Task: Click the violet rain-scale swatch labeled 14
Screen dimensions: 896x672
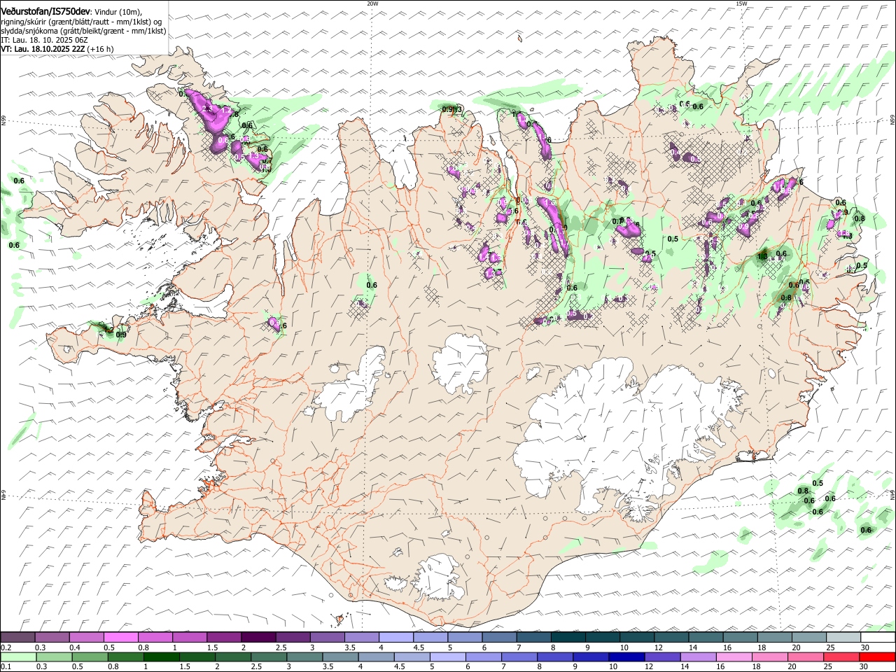Action: 699,657
